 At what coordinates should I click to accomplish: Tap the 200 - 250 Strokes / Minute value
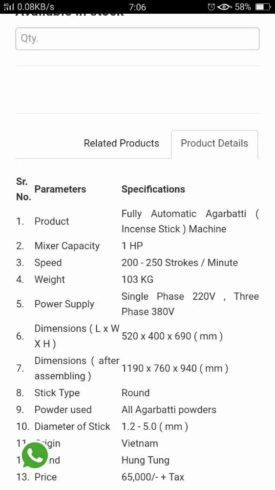[x=179, y=263]
